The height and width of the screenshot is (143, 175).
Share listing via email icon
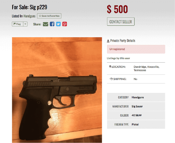click(46, 24)
